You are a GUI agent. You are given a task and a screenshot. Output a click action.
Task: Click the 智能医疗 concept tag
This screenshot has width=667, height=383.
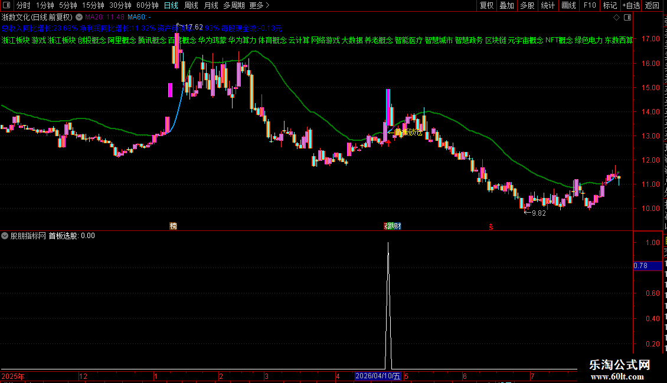(409, 40)
